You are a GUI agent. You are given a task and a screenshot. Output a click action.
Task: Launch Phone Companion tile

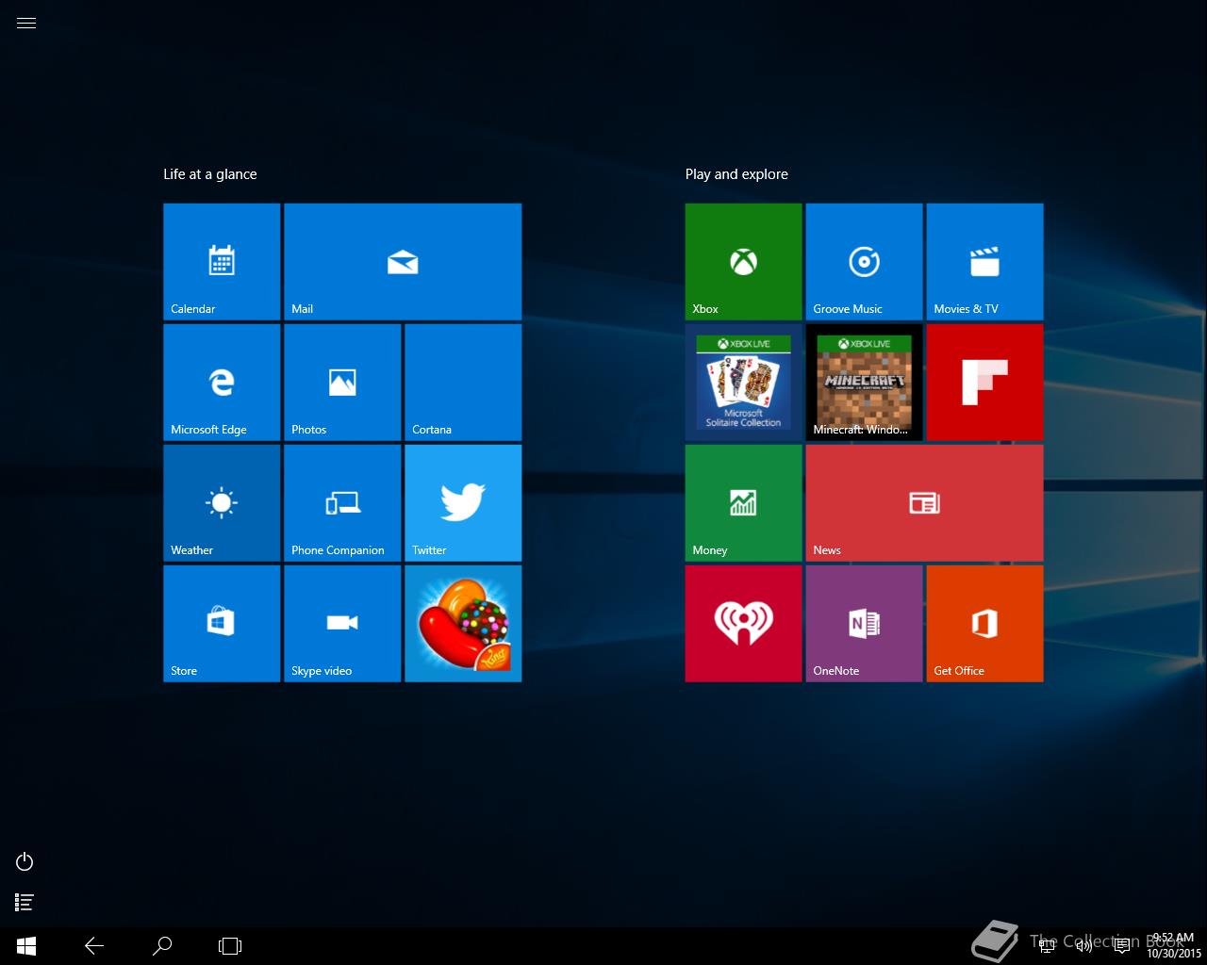342,503
